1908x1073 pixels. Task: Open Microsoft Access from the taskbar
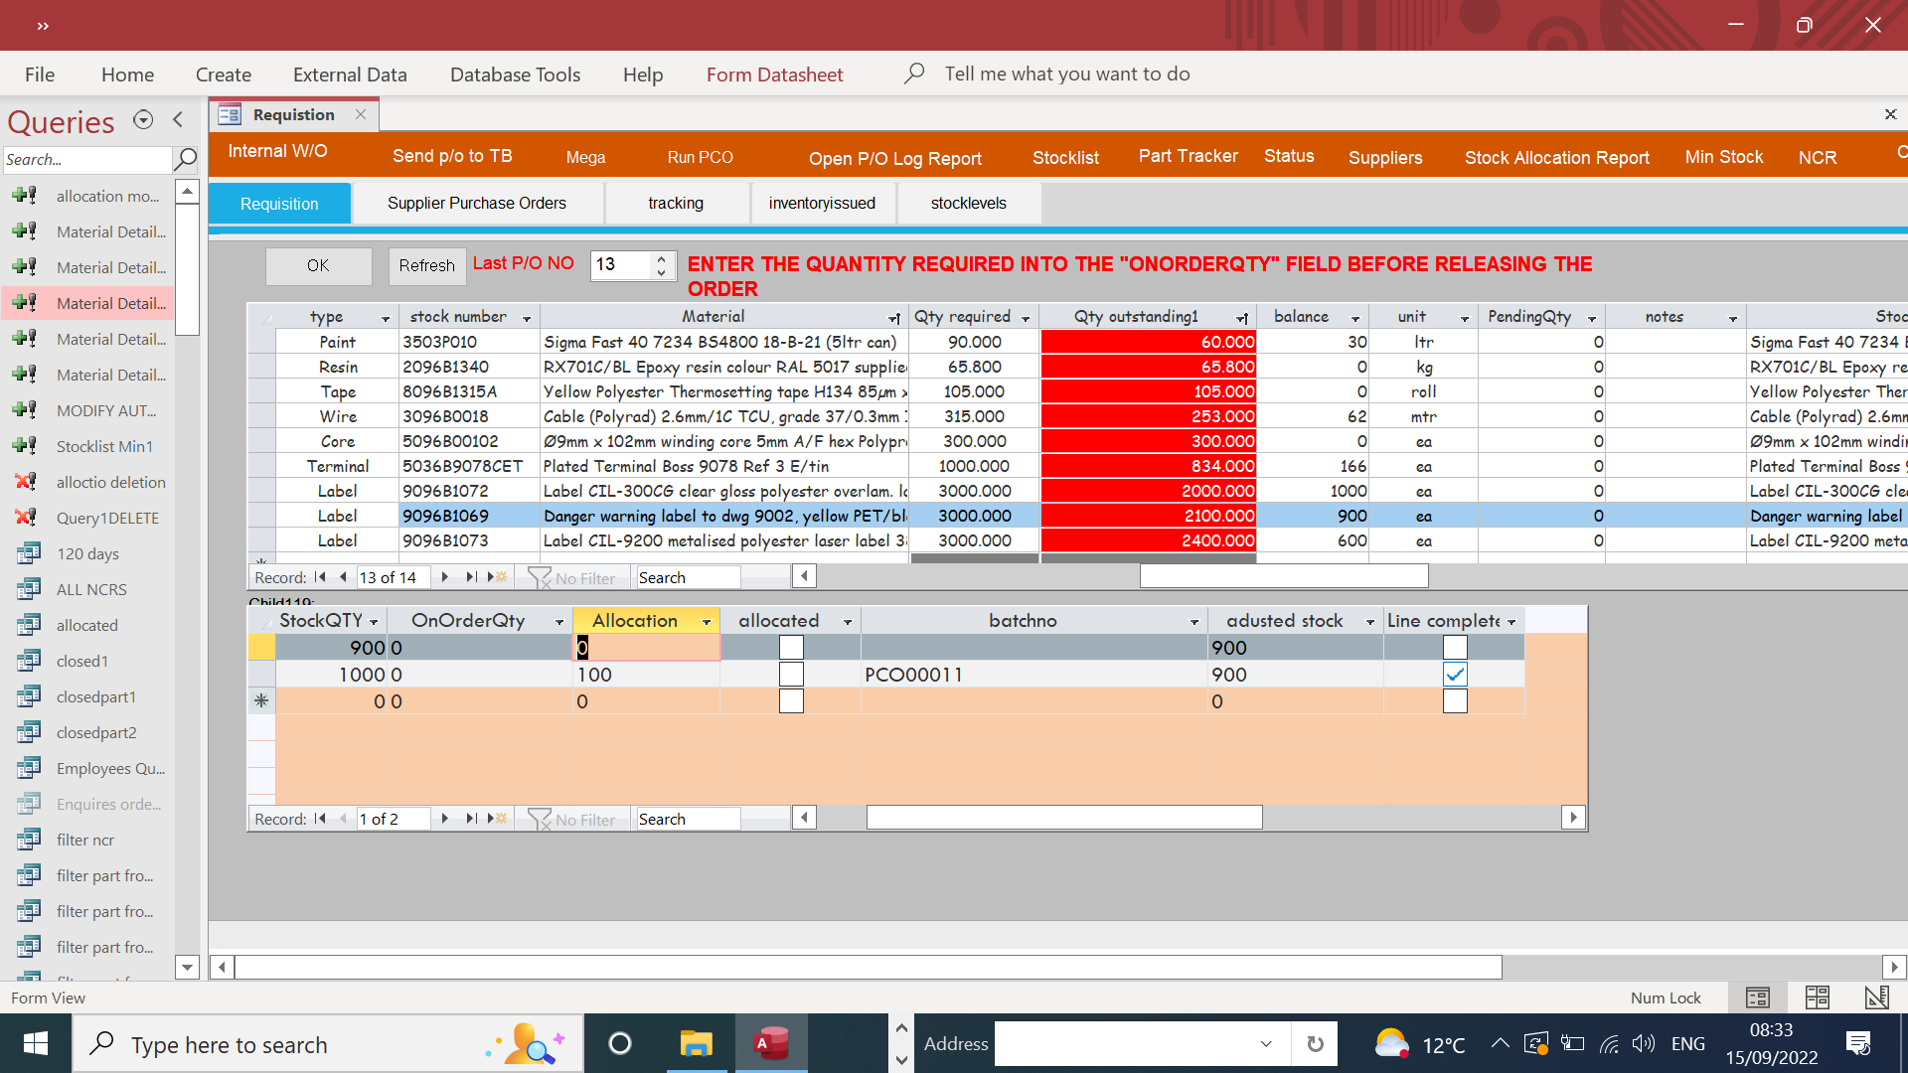pyautogui.click(x=771, y=1043)
